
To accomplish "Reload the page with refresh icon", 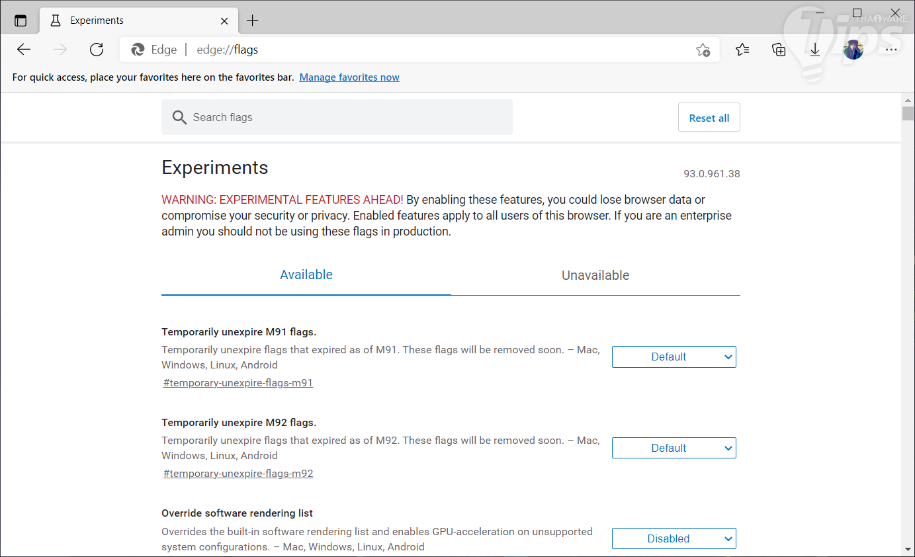I will tap(97, 50).
